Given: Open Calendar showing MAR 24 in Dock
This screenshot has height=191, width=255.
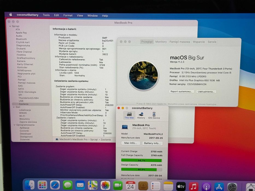Looking at the screenshot, I should tap(130, 186).
